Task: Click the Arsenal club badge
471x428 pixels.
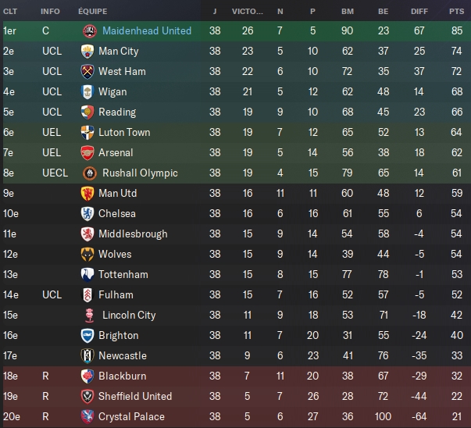Action: pos(87,153)
